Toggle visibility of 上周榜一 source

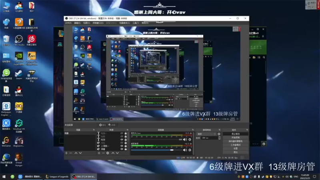coord(122,146)
